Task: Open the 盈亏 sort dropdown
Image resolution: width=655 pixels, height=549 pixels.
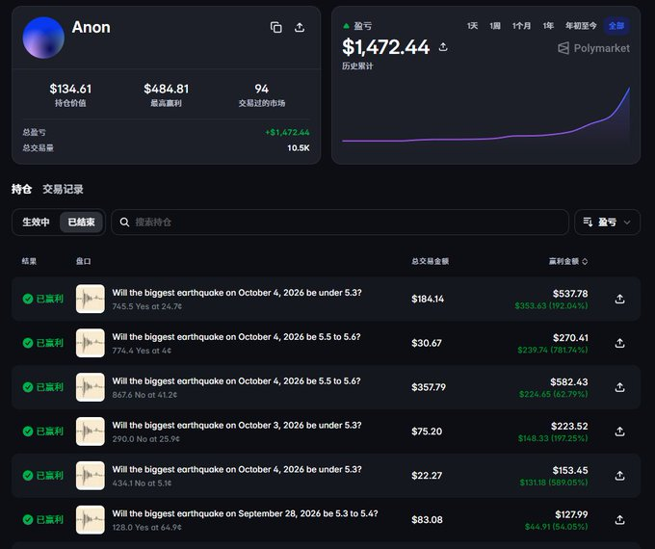Action: [607, 222]
